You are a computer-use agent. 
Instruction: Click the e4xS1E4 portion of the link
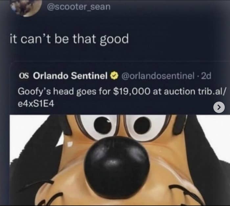pos(36,104)
